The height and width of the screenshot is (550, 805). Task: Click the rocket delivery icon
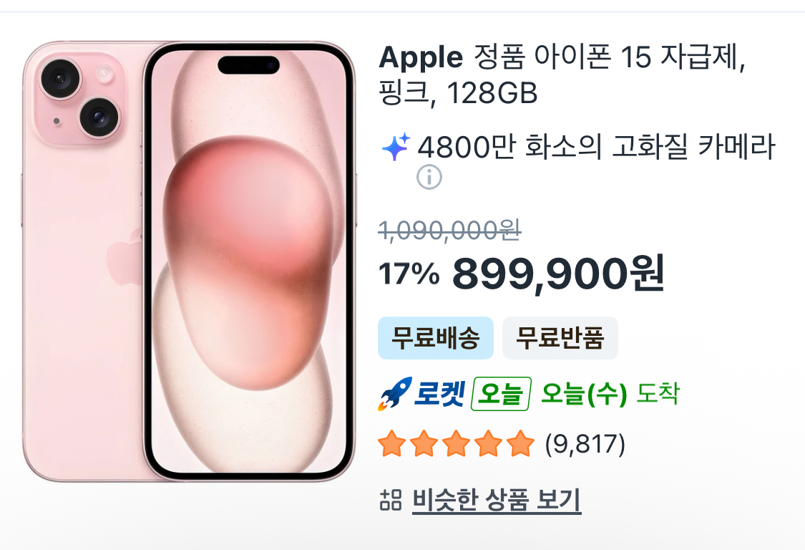(395, 394)
